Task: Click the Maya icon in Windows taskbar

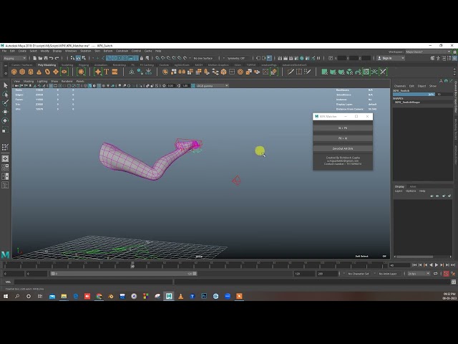Action: point(169,296)
